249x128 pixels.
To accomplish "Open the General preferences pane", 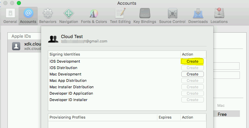I will point(10,16).
